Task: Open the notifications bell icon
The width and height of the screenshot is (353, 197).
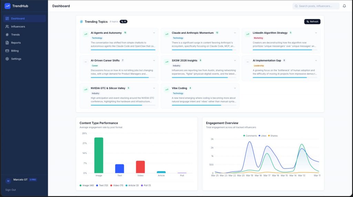Action: 344,6
